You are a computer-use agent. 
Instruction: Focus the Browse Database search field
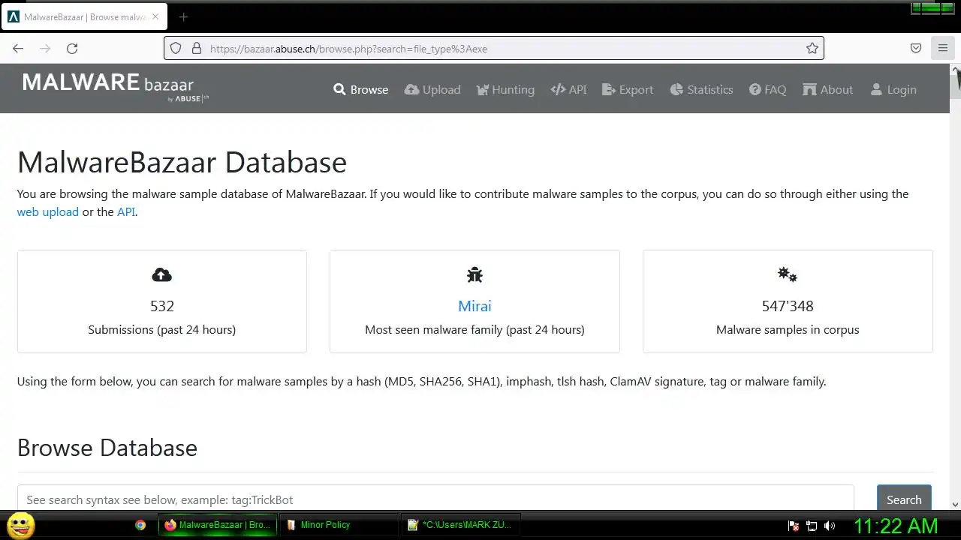[x=435, y=499]
